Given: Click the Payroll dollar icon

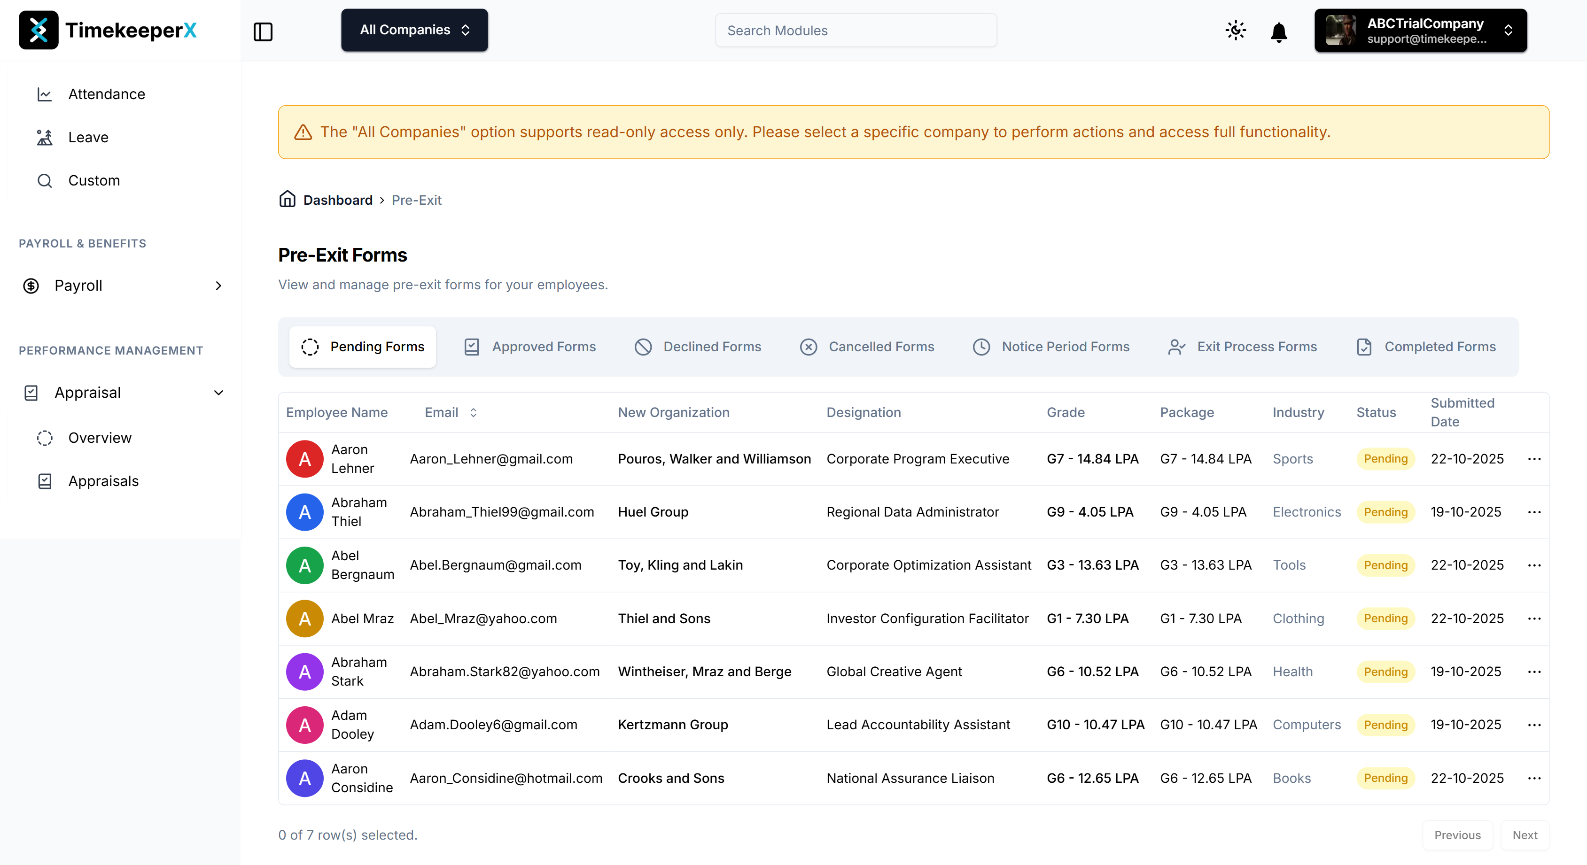Looking at the screenshot, I should (31, 286).
